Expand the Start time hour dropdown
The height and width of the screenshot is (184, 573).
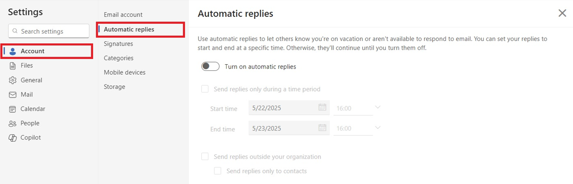click(x=377, y=107)
